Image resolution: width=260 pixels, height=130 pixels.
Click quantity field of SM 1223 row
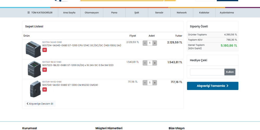[x=150, y=63]
